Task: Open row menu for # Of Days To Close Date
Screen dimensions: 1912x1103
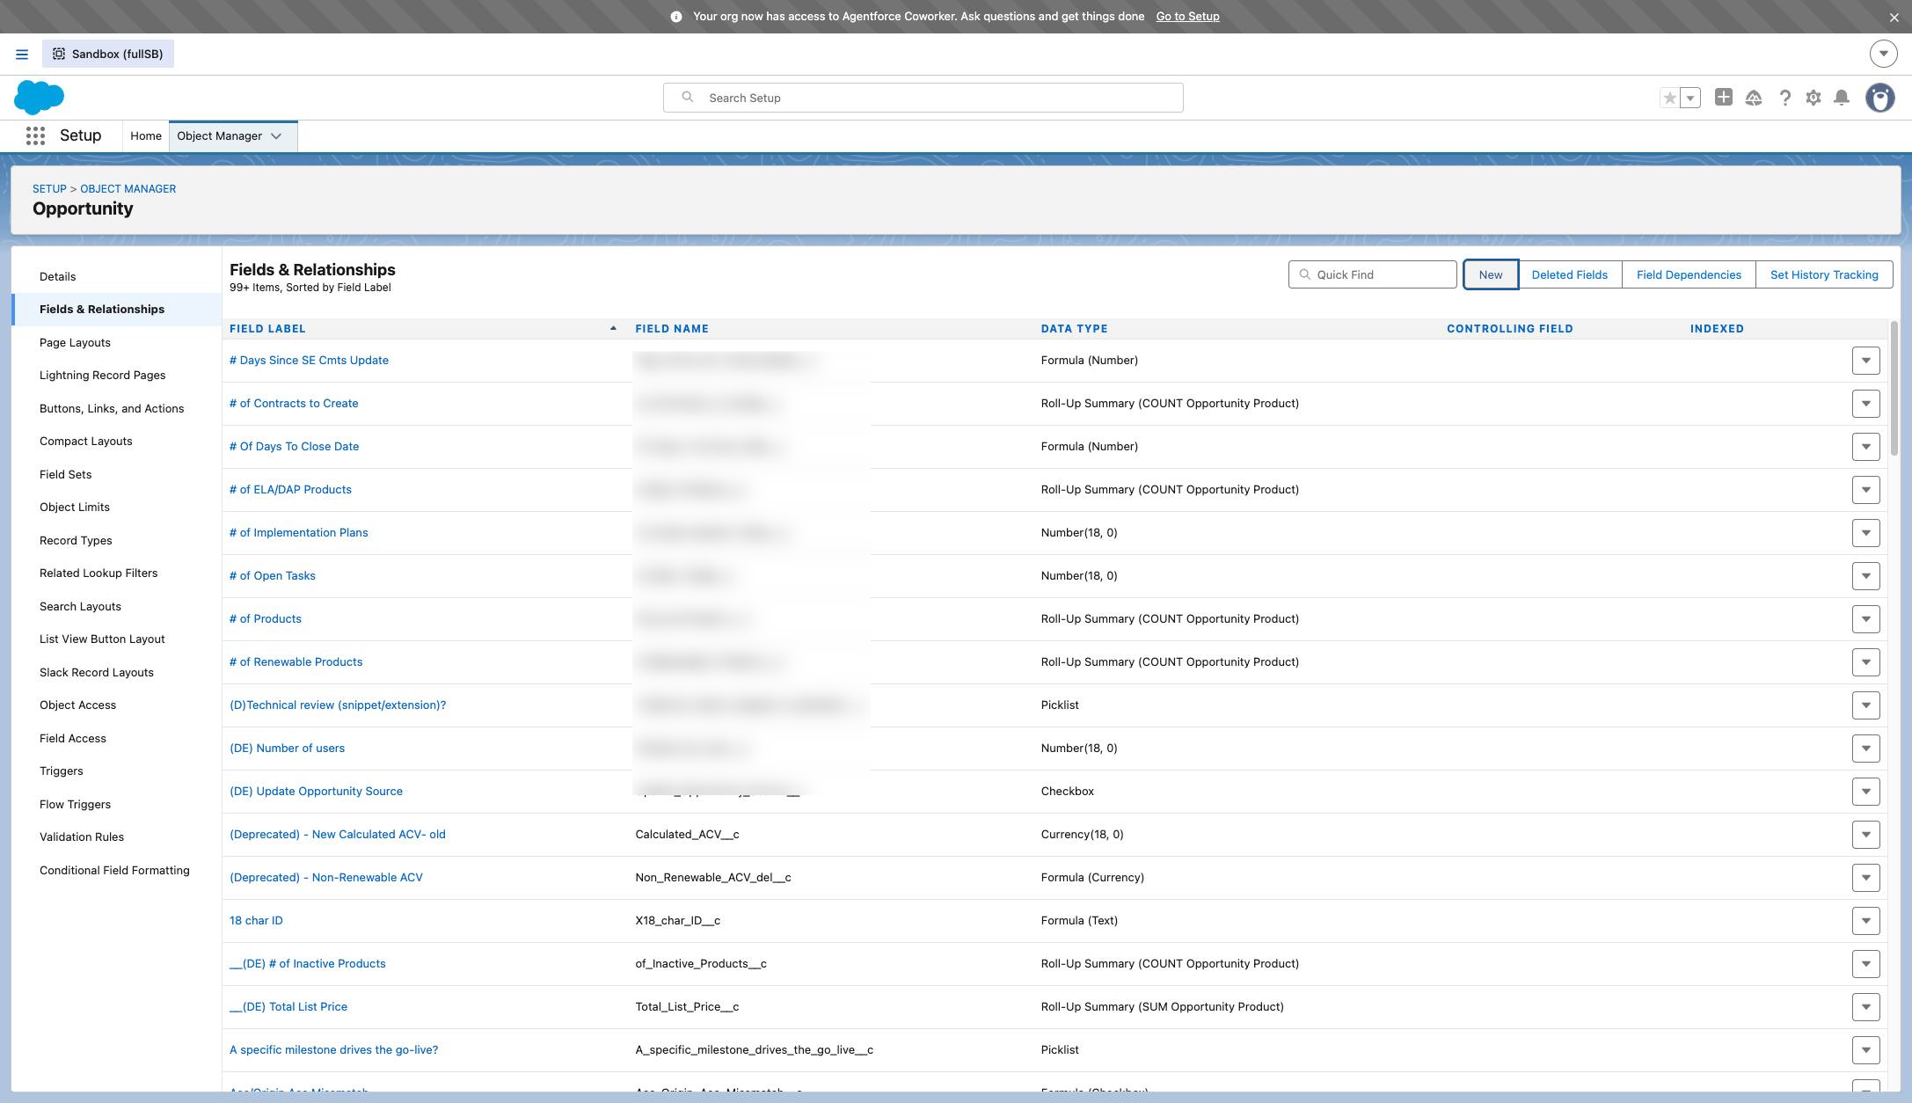Action: (1865, 447)
